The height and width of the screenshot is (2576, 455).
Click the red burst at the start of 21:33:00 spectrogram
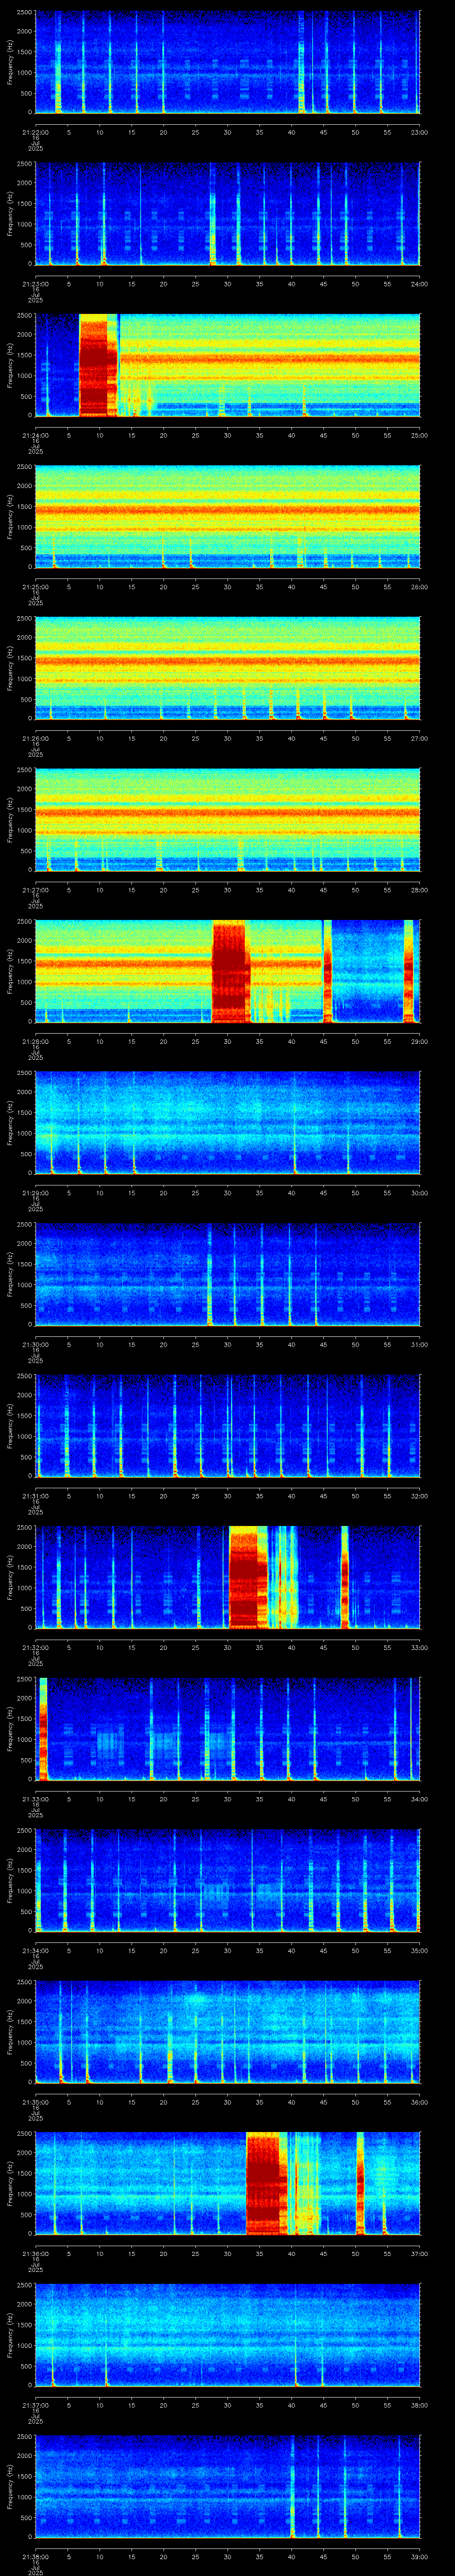coord(43,1729)
